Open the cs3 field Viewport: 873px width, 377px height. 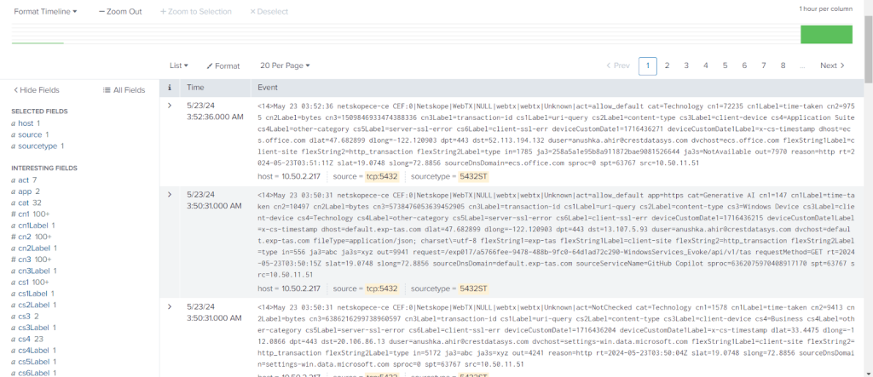coord(25,317)
